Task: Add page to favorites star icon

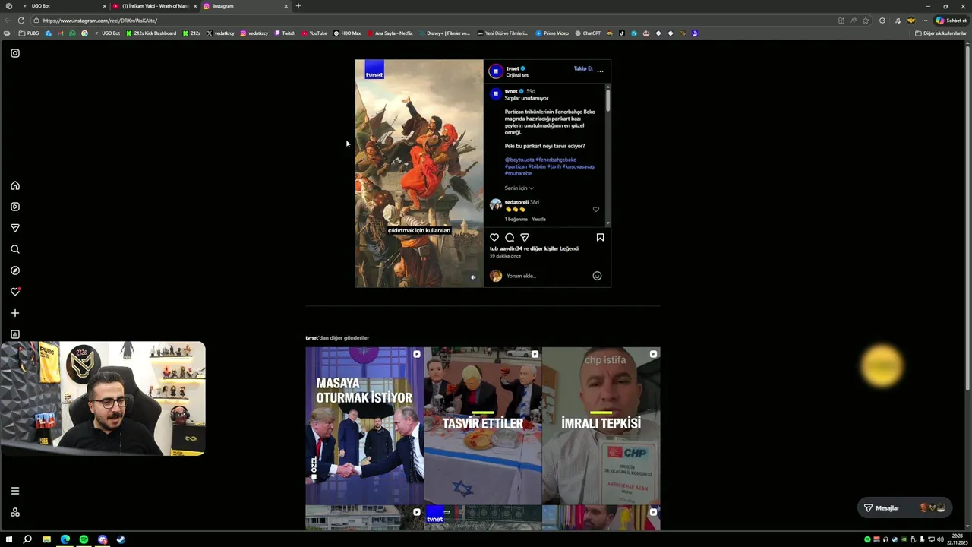Action: point(866,21)
